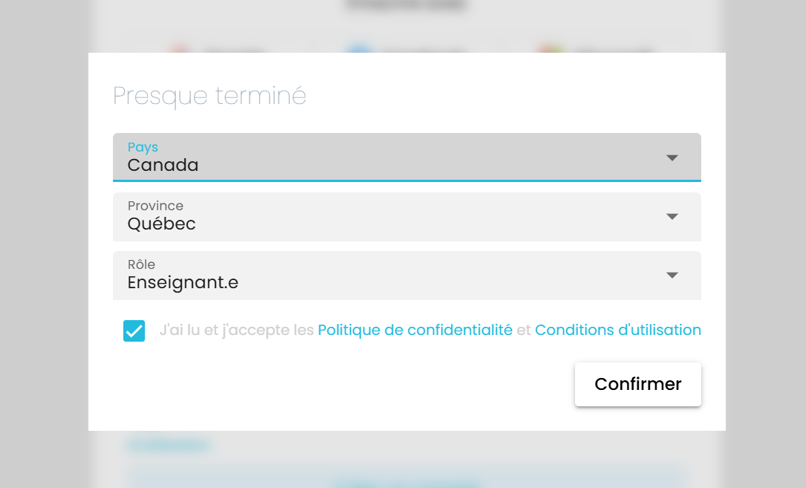Click the small "Province" field label
The height and width of the screenshot is (488, 806).
coord(155,206)
